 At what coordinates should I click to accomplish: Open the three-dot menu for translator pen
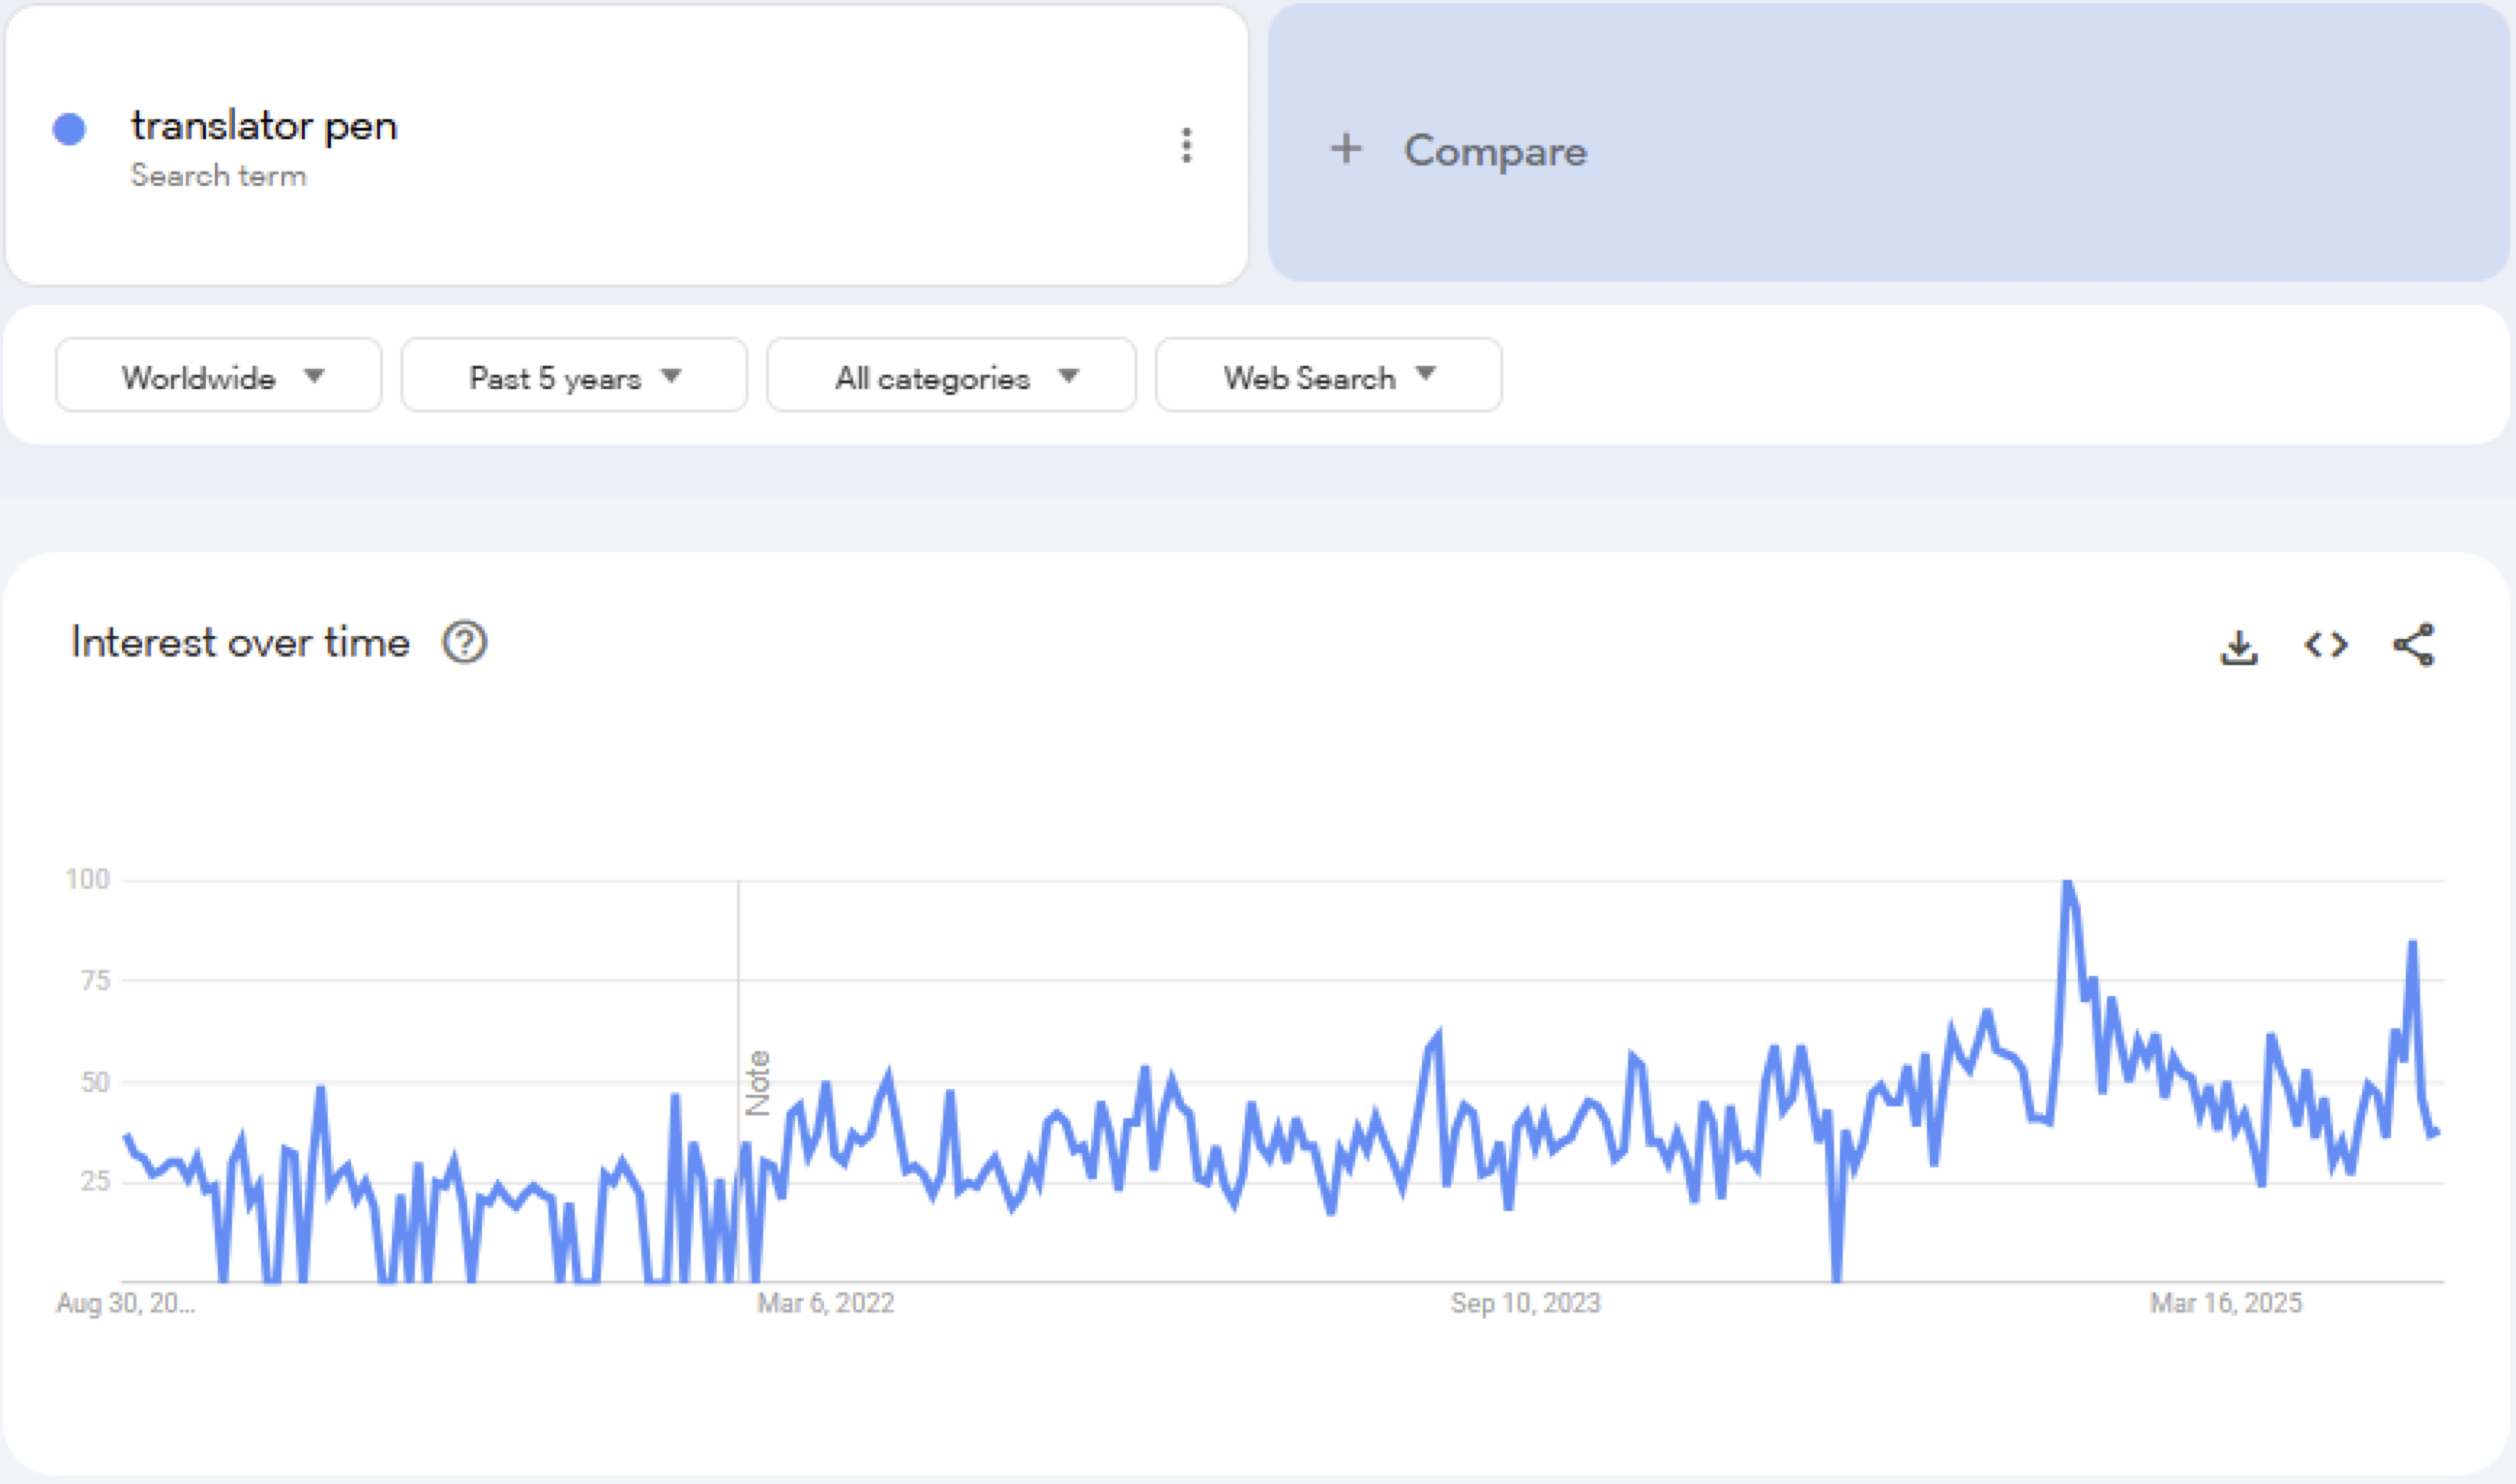tap(1187, 146)
